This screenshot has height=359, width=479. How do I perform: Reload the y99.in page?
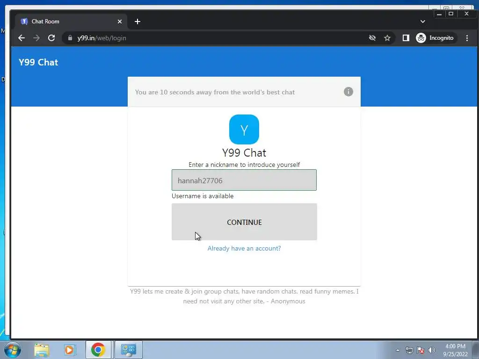(51, 38)
